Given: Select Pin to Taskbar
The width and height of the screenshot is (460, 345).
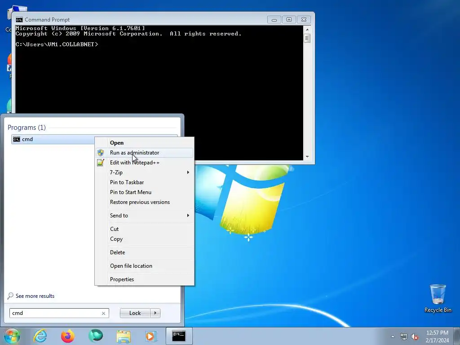Looking at the screenshot, I should coord(144,182).
